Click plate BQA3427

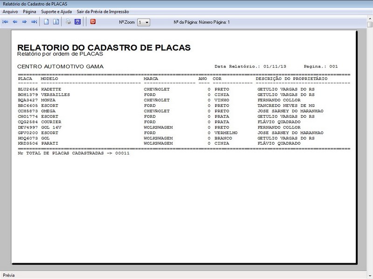28,100
